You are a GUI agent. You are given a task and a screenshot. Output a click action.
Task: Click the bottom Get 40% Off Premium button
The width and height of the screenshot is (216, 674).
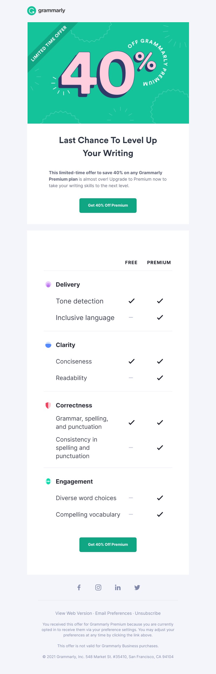[x=108, y=544]
